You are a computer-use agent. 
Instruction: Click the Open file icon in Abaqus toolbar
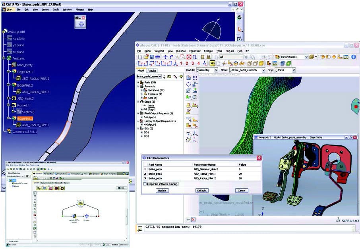146,57
